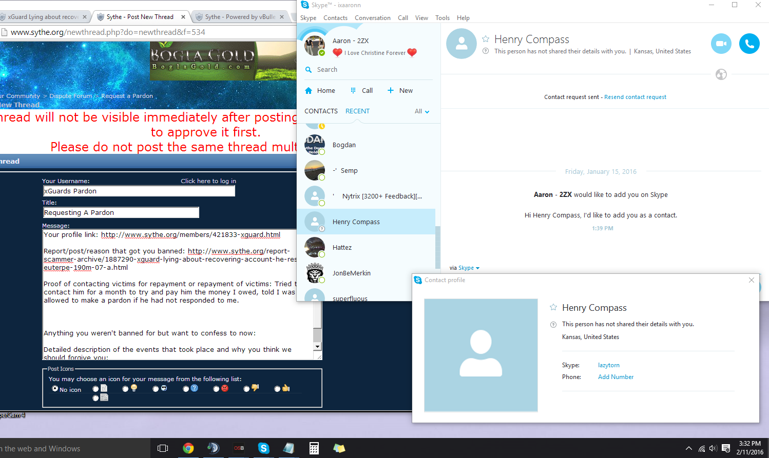Open the network icon in system tray

pyautogui.click(x=701, y=448)
